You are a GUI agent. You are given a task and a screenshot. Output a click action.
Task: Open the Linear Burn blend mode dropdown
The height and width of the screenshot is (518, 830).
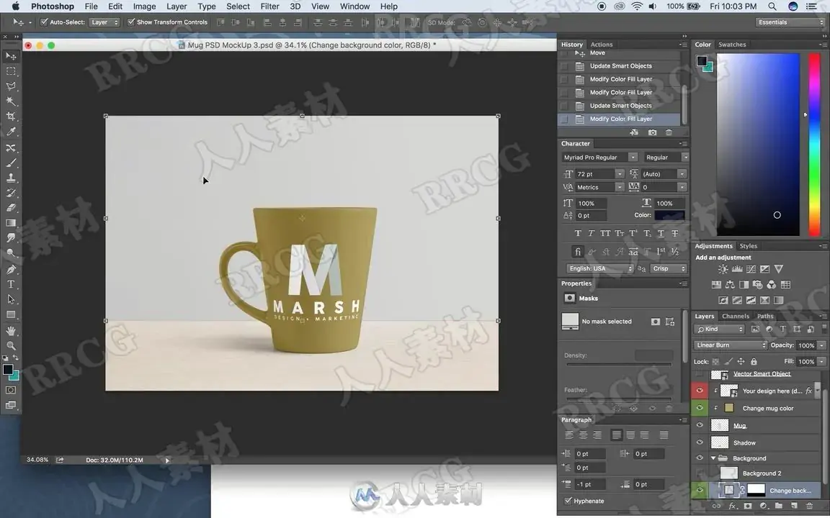pos(730,345)
